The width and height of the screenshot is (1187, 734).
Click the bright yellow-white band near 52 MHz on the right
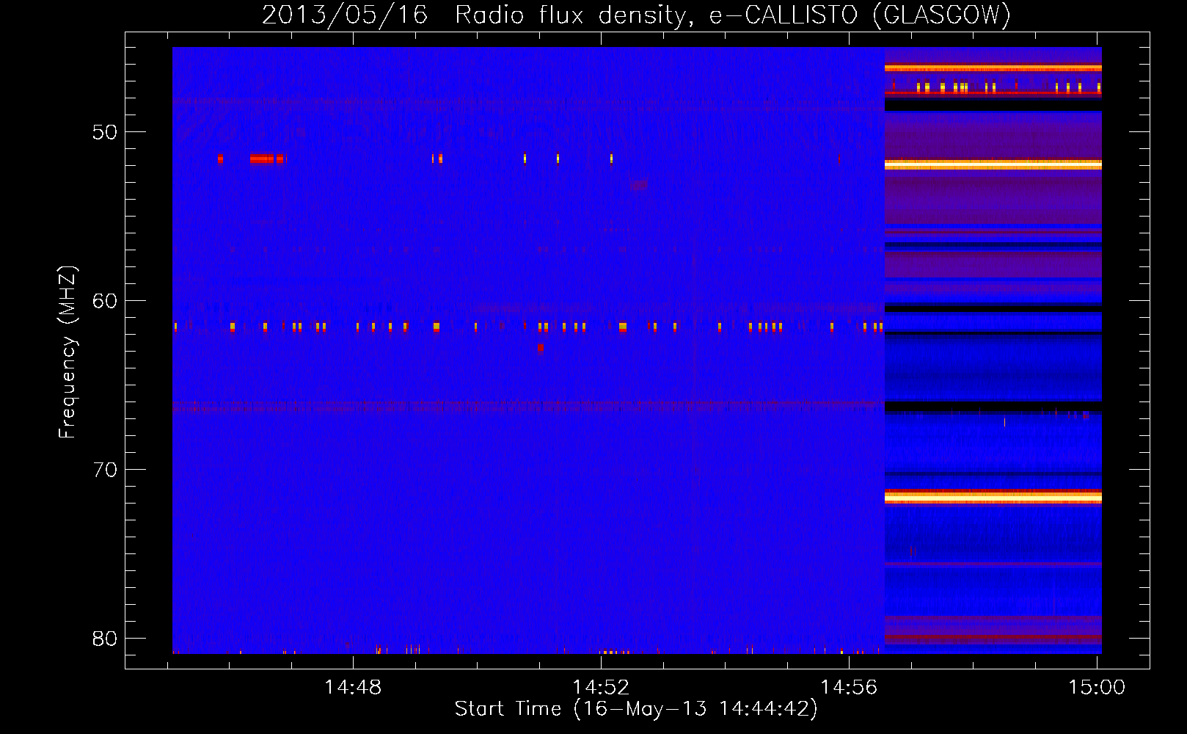coord(993,164)
